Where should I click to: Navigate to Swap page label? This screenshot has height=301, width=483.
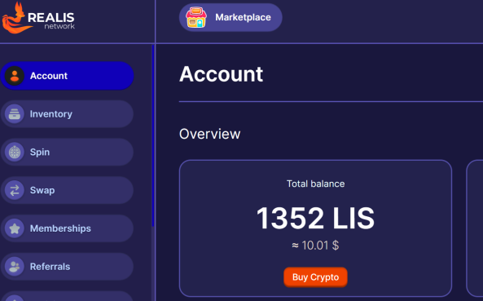point(42,190)
